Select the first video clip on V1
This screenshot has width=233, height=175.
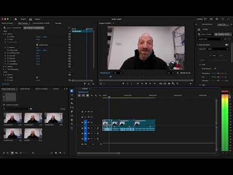point(107,122)
